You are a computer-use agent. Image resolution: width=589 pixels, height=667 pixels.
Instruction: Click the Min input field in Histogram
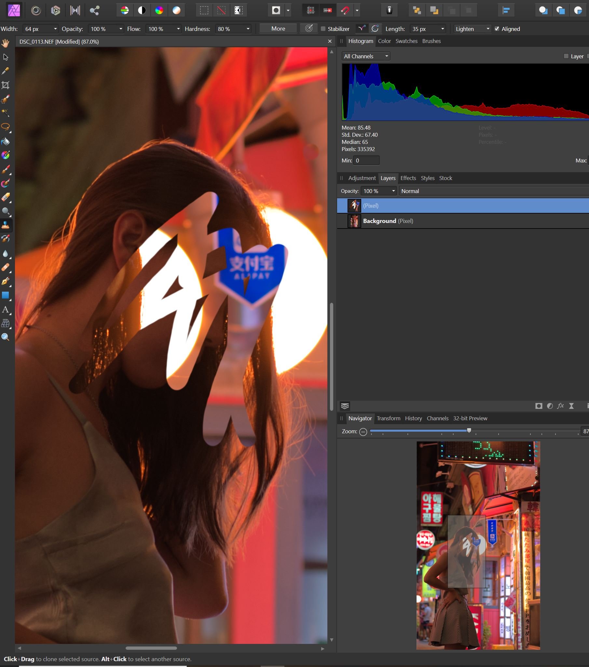[366, 160]
